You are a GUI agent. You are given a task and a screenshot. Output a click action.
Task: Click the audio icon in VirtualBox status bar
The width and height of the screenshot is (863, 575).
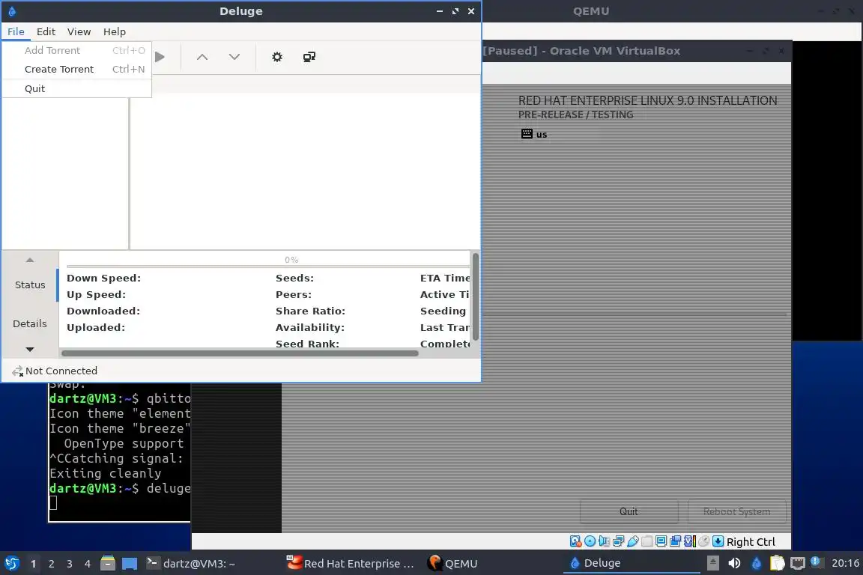[x=604, y=541]
